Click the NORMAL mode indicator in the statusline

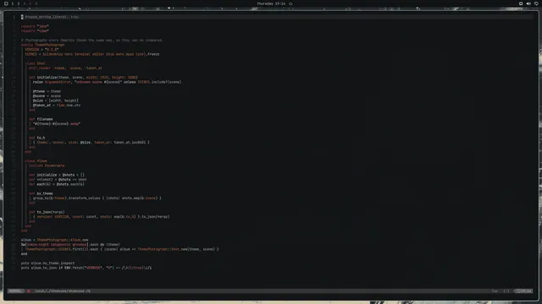pyautogui.click(x=15, y=290)
